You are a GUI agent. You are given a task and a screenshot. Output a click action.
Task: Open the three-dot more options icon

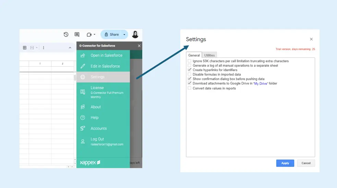click(43, 48)
